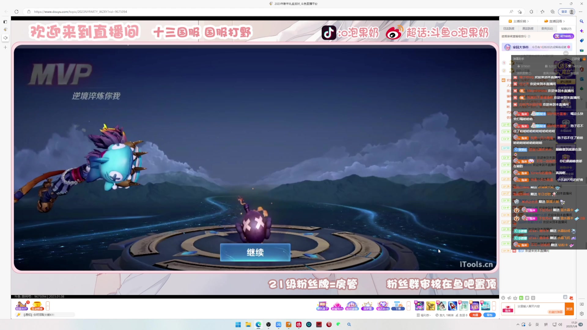Open the browser collections icon
Screen dimensions: 587x330
coord(552,12)
